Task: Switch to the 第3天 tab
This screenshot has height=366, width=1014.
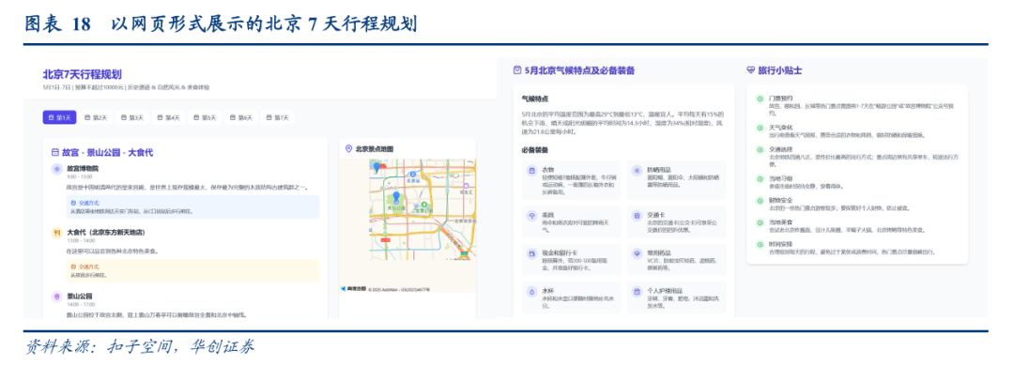Action: (x=132, y=117)
